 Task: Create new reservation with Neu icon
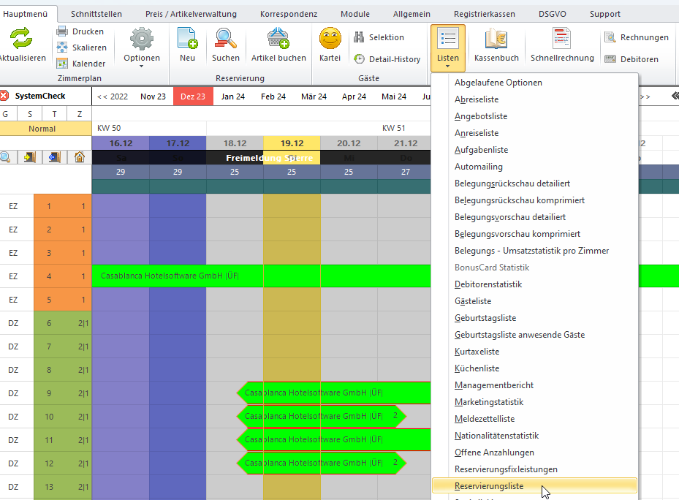pyautogui.click(x=187, y=39)
